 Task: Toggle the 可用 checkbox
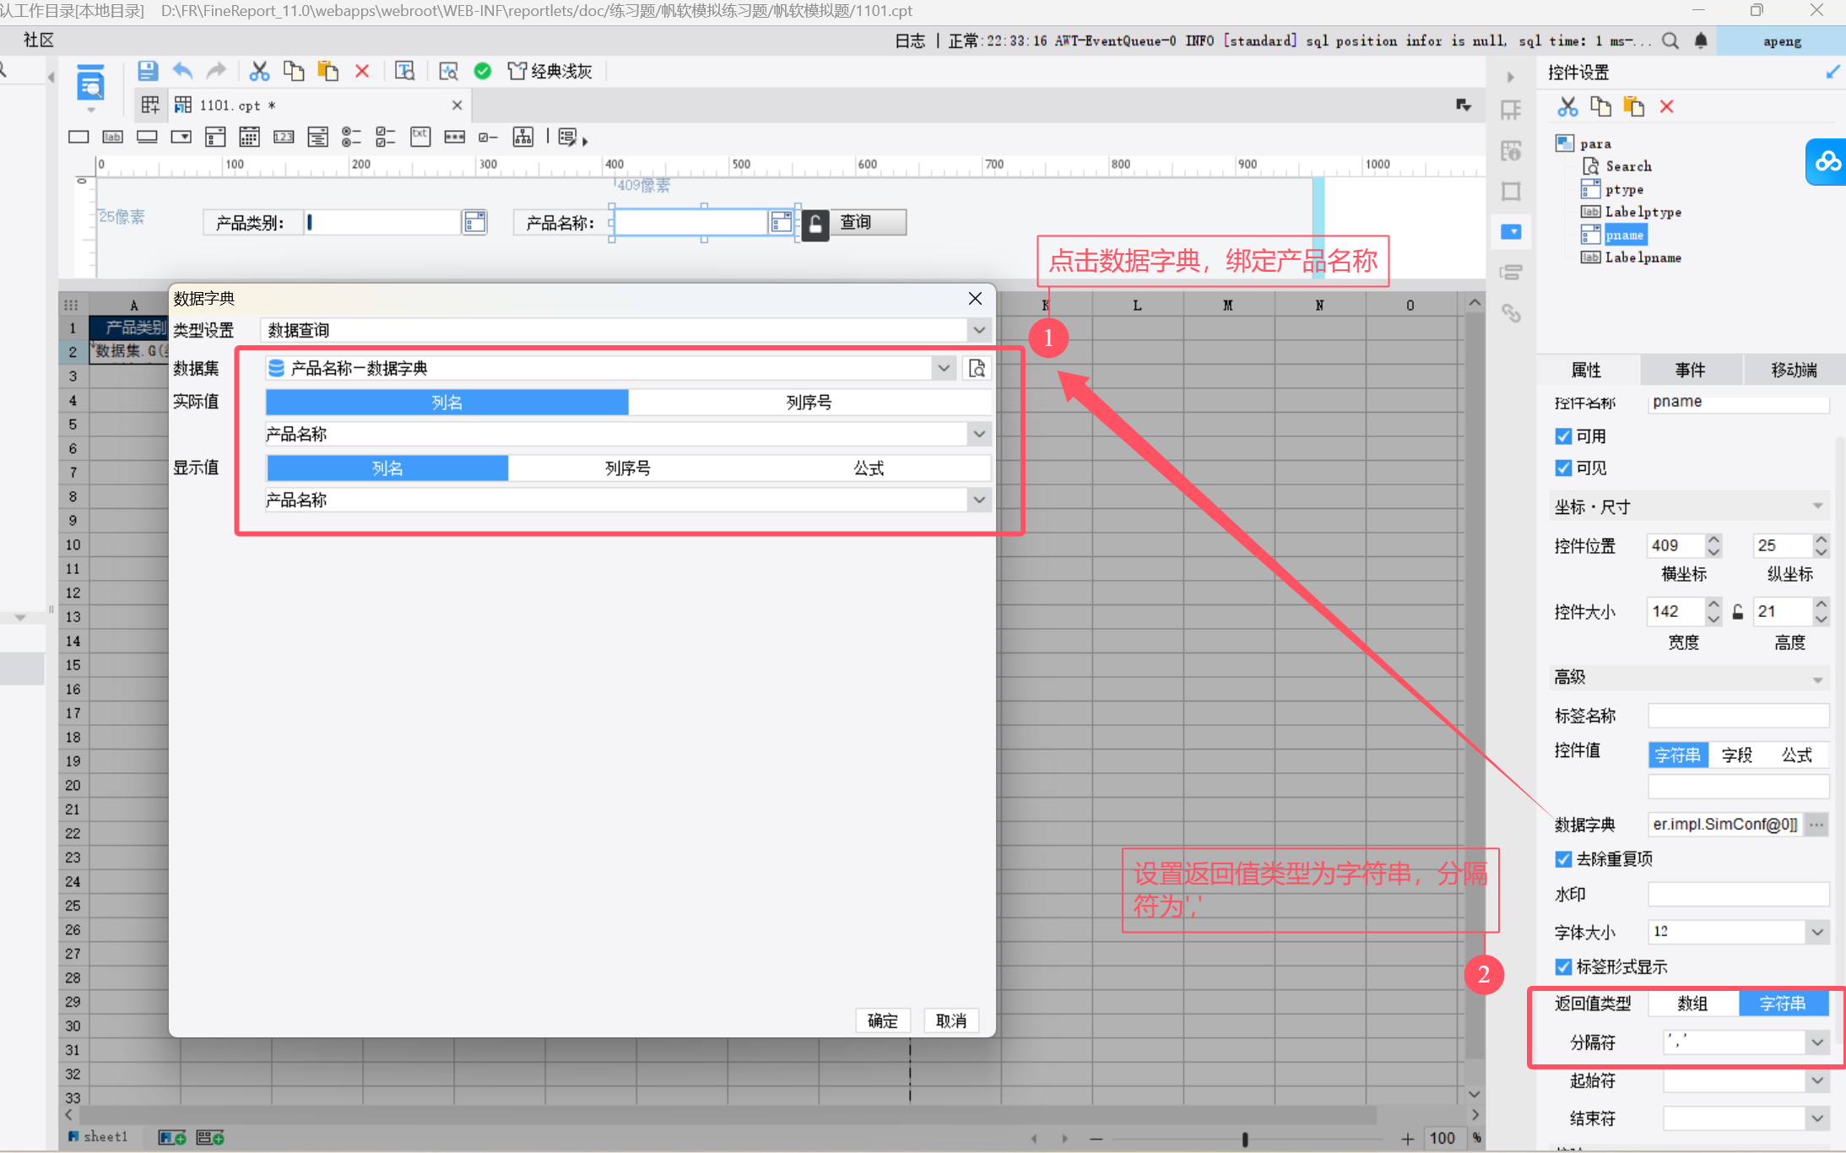click(1563, 436)
